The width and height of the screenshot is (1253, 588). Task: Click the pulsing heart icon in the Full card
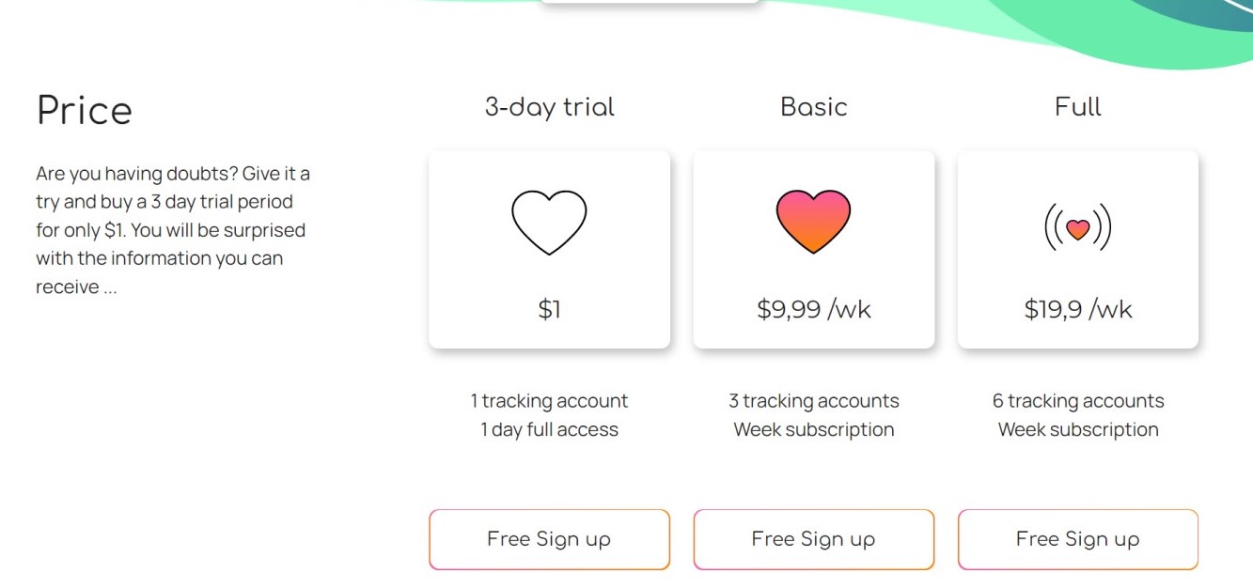coord(1077,227)
